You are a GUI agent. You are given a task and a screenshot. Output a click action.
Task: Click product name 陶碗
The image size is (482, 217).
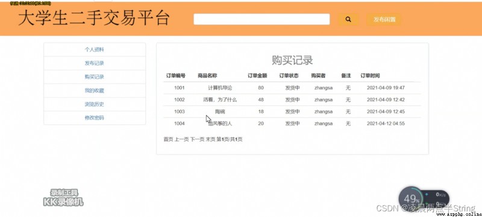point(220,112)
